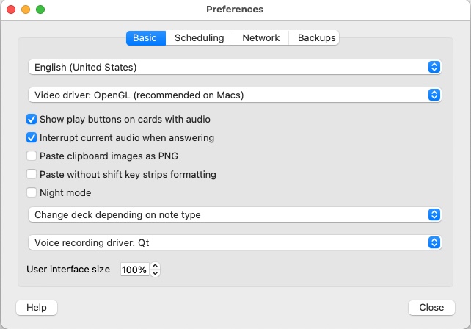Close the Preferences window with red button
Viewport: 471px width, 329px height.
11,10
